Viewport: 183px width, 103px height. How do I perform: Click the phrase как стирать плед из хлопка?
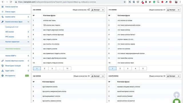click(x=53, y=63)
